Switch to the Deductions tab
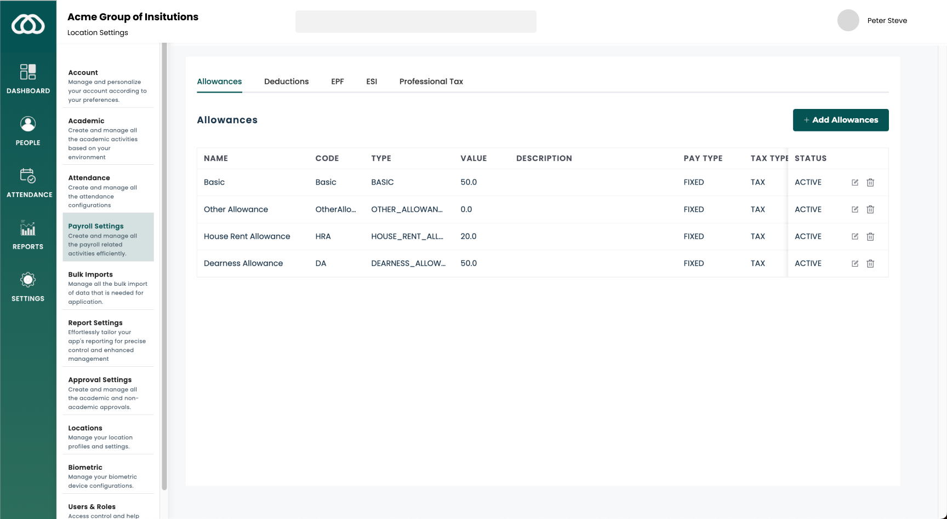The height and width of the screenshot is (519, 947). pos(286,82)
